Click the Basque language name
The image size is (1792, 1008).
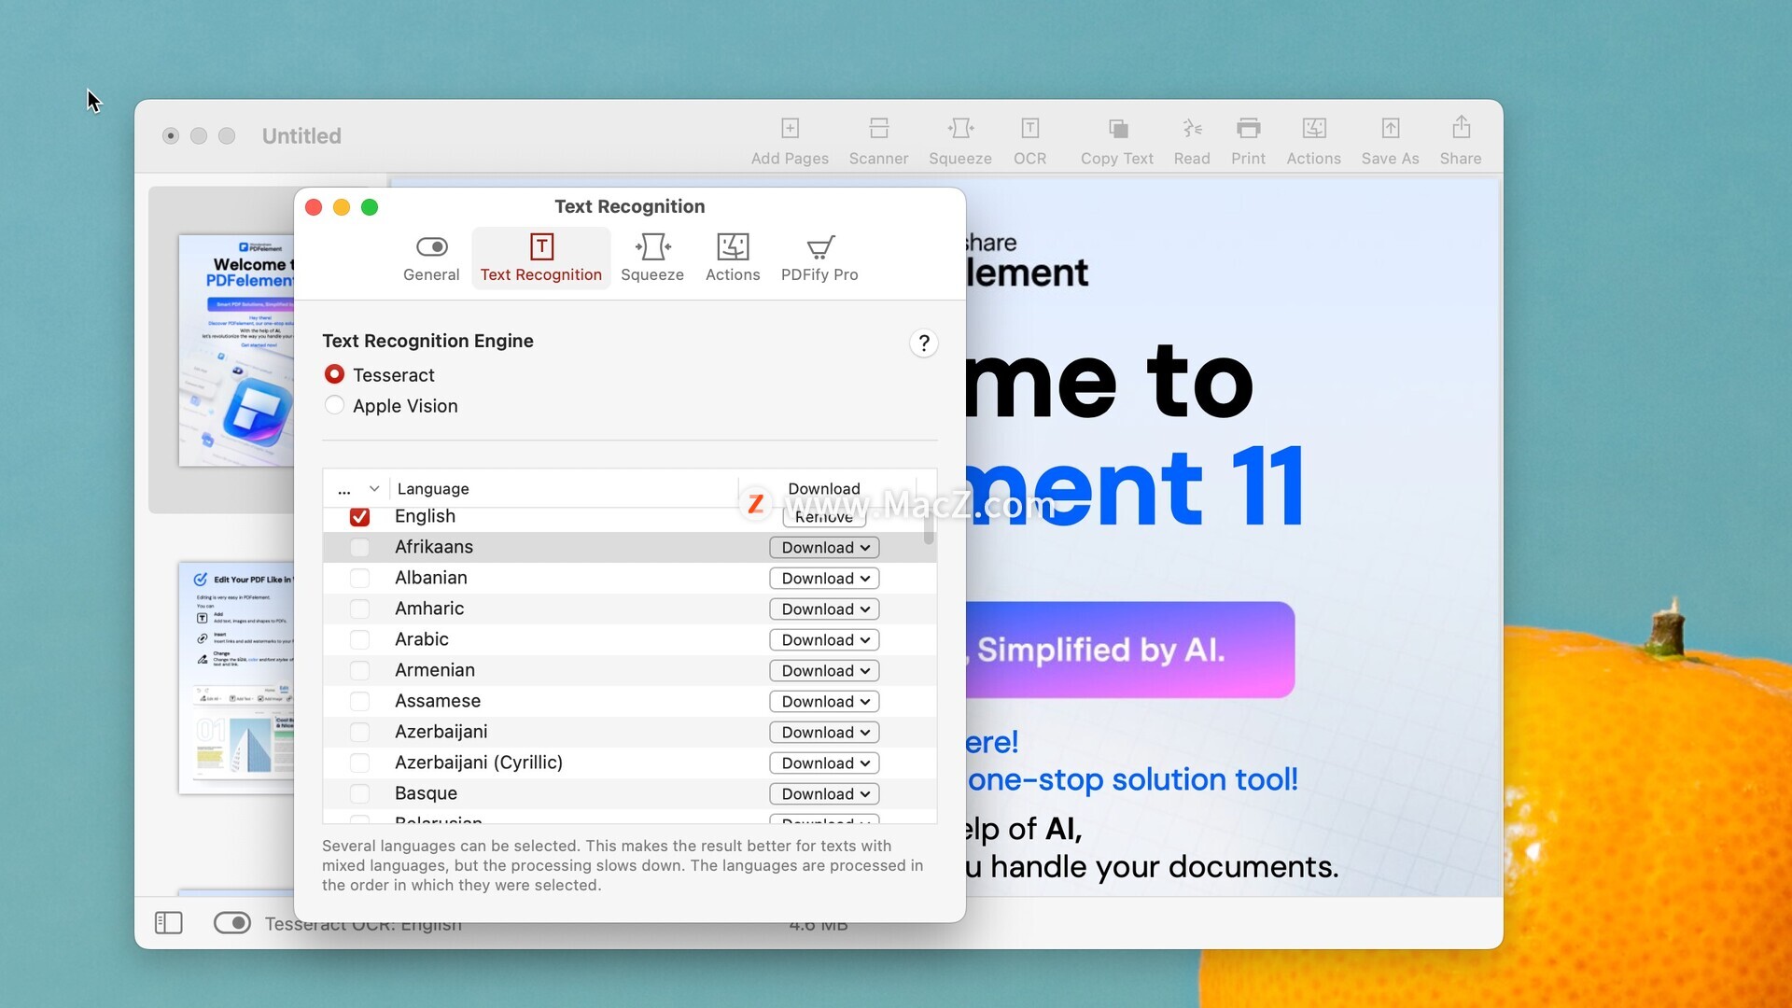[x=426, y=793]
